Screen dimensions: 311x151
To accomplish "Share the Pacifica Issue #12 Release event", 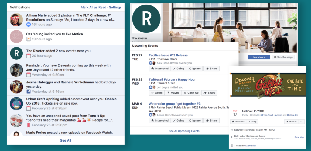I will pyautogui.click(x=211, y=69).
